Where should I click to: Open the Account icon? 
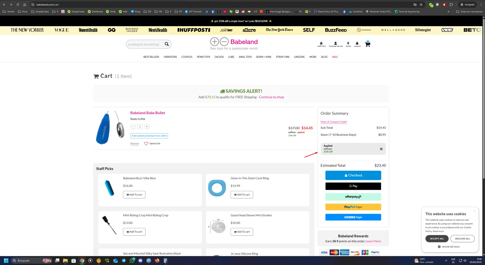click(x=357, y=44)
